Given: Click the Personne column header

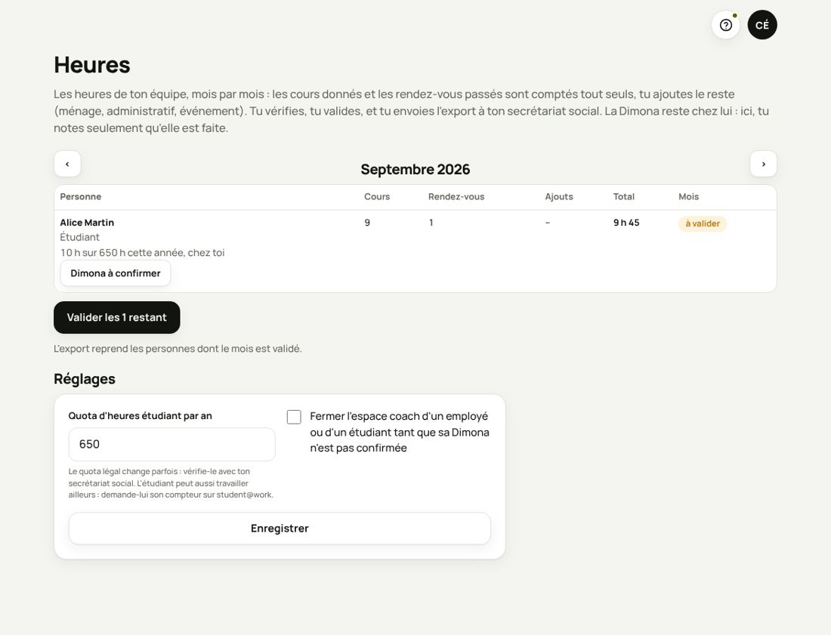Looking at the screenshot, I should [81, 196].
